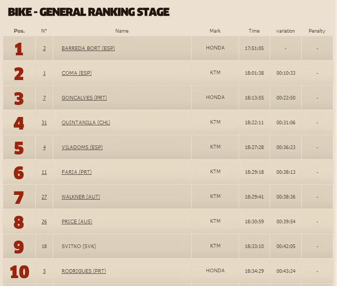
Task: Click WALKNER (AUT) name link
Action: tap(81, 197)
